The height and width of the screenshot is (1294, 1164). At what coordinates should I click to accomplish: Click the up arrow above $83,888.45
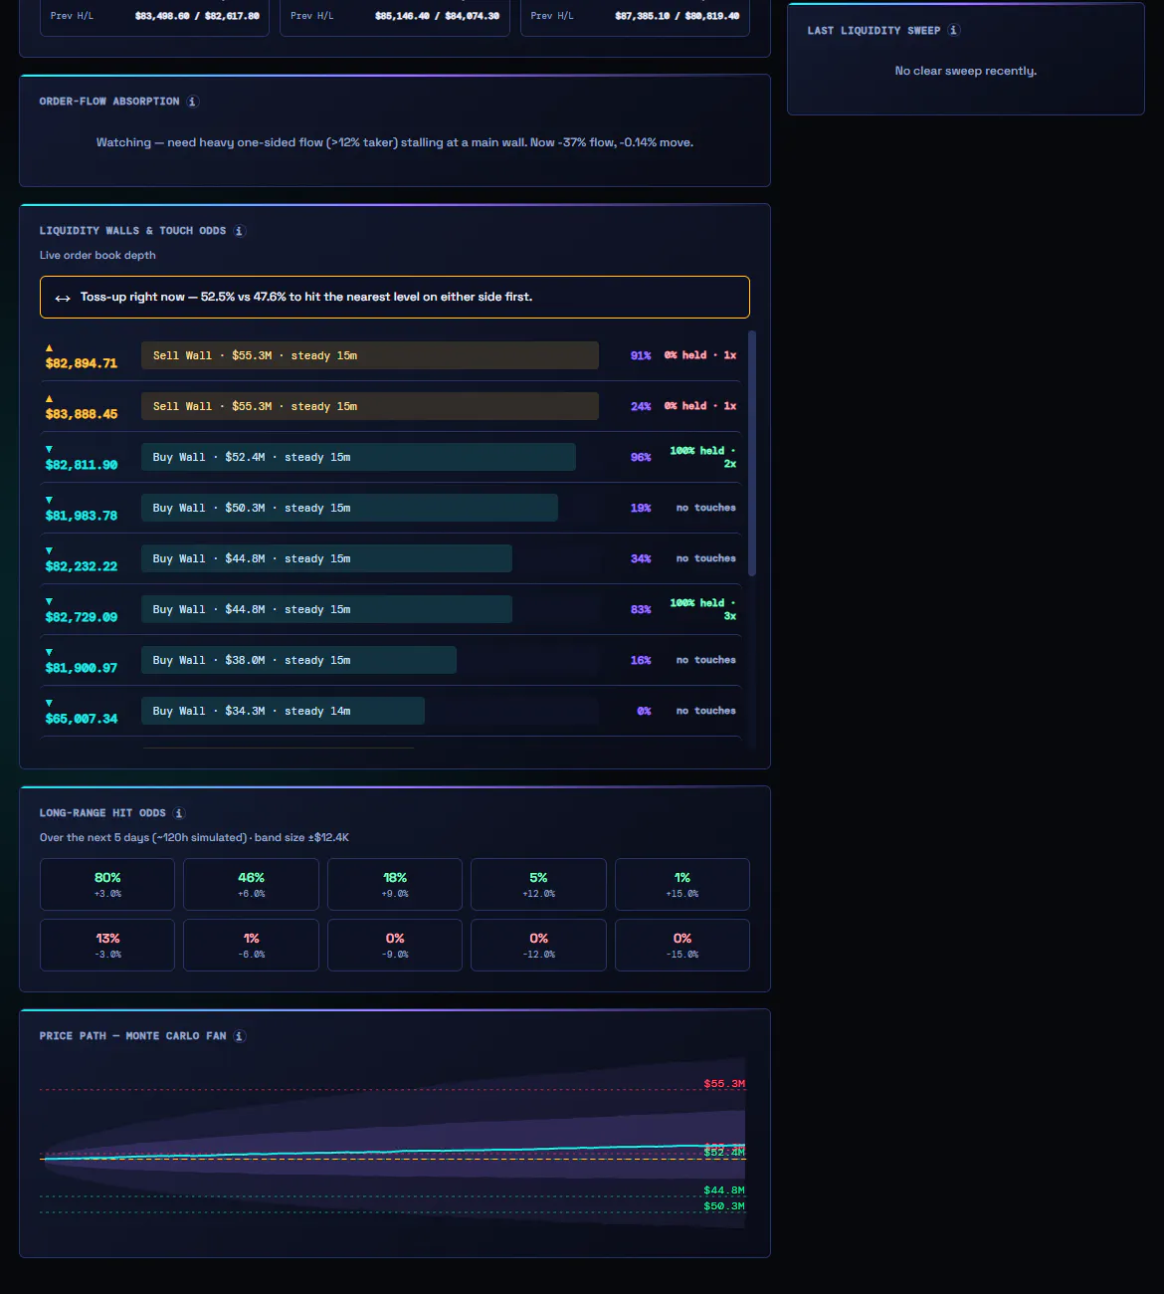point(50,398)
